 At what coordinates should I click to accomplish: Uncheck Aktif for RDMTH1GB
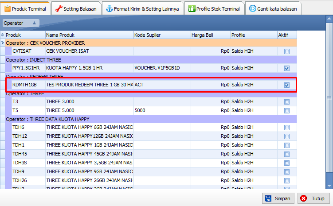(x=287, y=85)
